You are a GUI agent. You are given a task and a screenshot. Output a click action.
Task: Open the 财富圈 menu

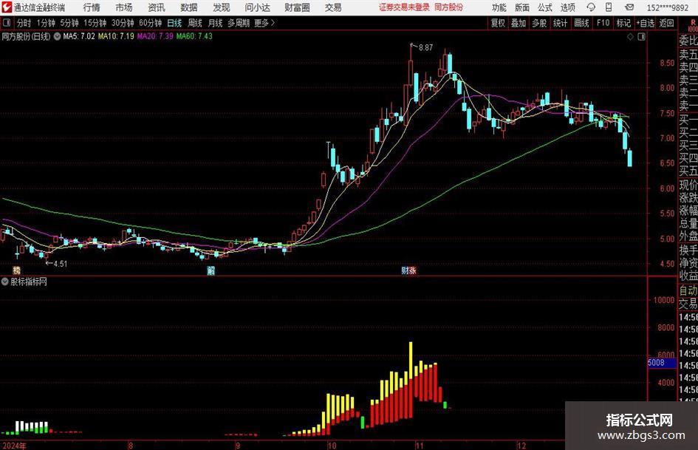pyautogui.click(x=297, y=7)
